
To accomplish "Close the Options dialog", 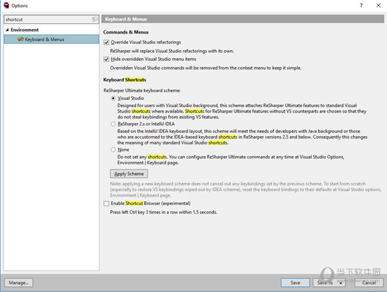I will coord(379,5).
